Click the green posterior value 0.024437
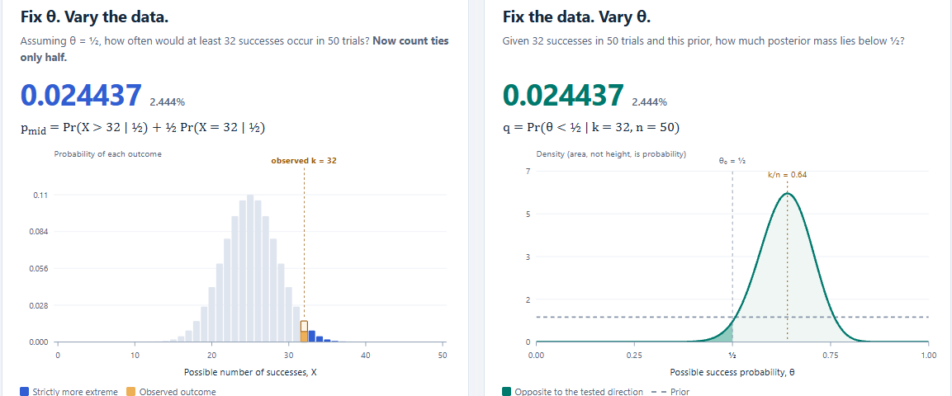This screenshot has height=396, width=952. (563, 96)
